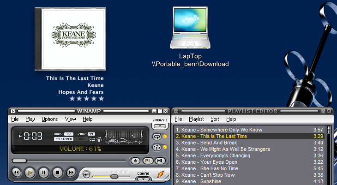The width and height of the screenshot is (337, 185).
Task: Open Winamp File menu
Action: point(15,119)
